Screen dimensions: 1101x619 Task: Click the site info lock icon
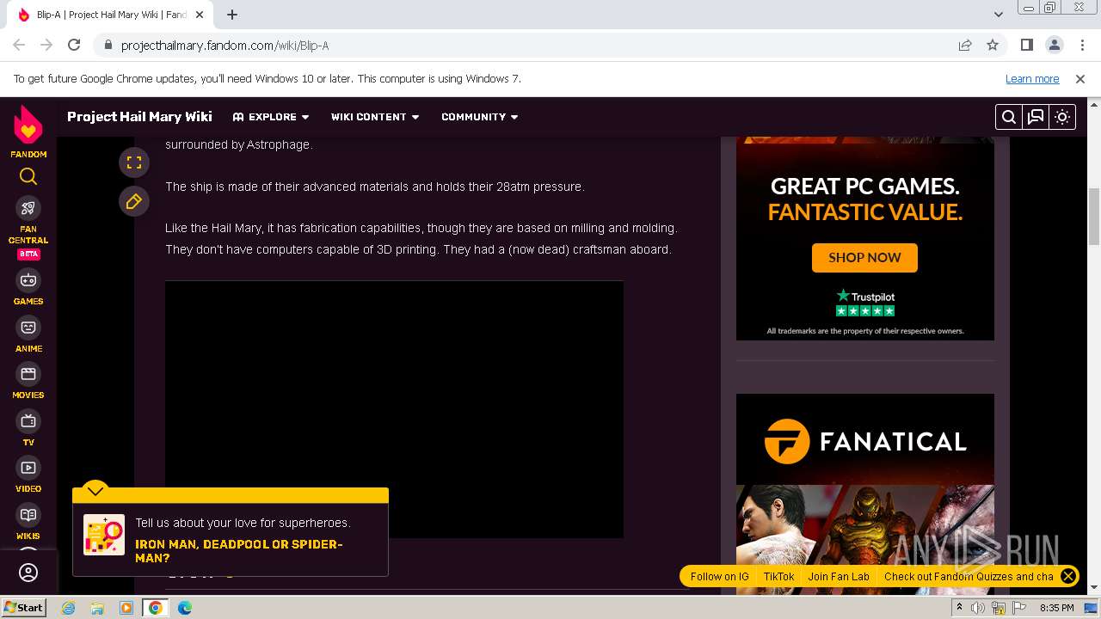tap(108, 46)
